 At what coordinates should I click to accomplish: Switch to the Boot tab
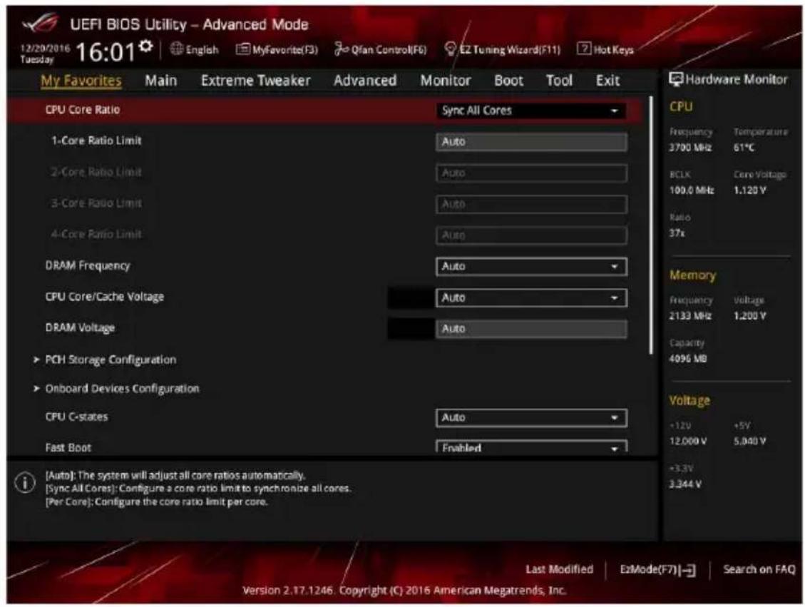508,81
